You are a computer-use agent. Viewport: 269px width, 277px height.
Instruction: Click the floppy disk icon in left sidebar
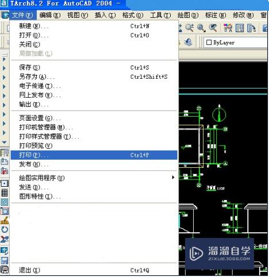click(5, 260)
